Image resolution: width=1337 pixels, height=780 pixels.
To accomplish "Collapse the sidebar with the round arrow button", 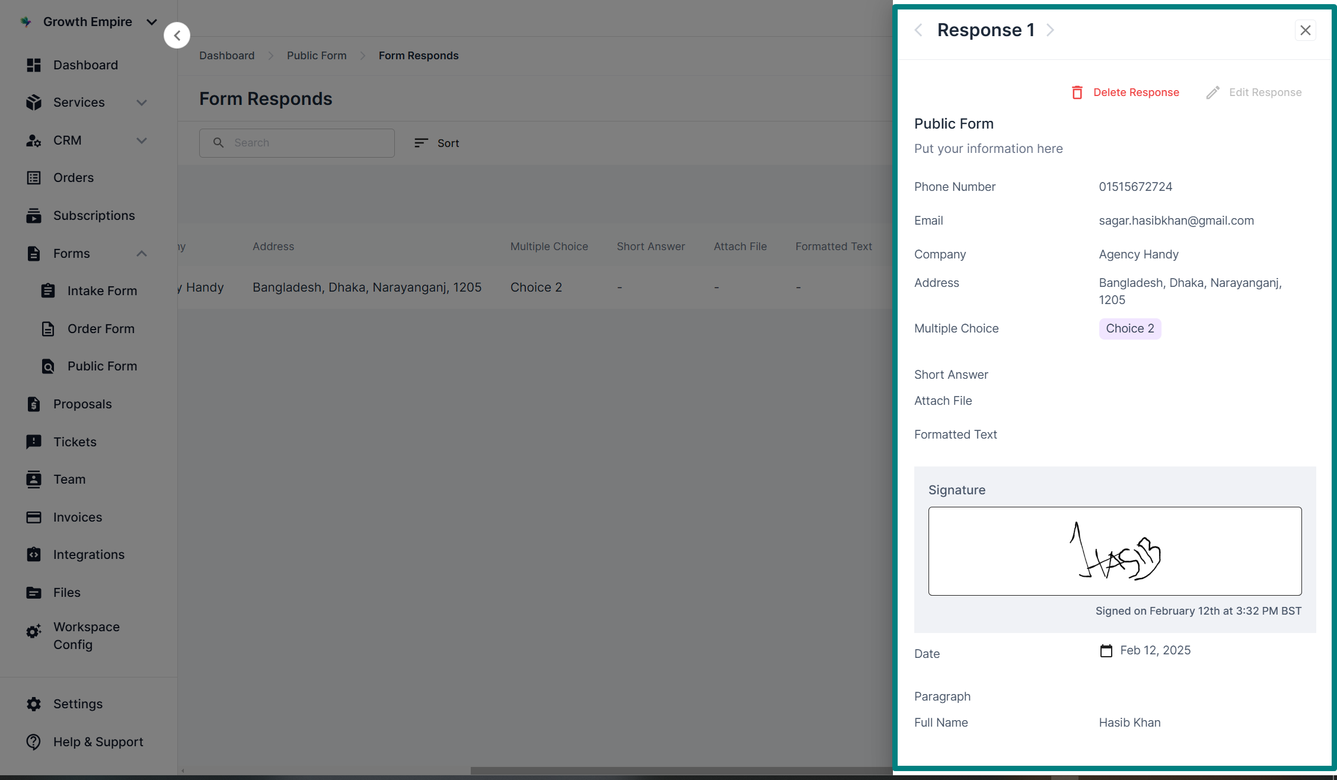I will [x=177, y=36].
